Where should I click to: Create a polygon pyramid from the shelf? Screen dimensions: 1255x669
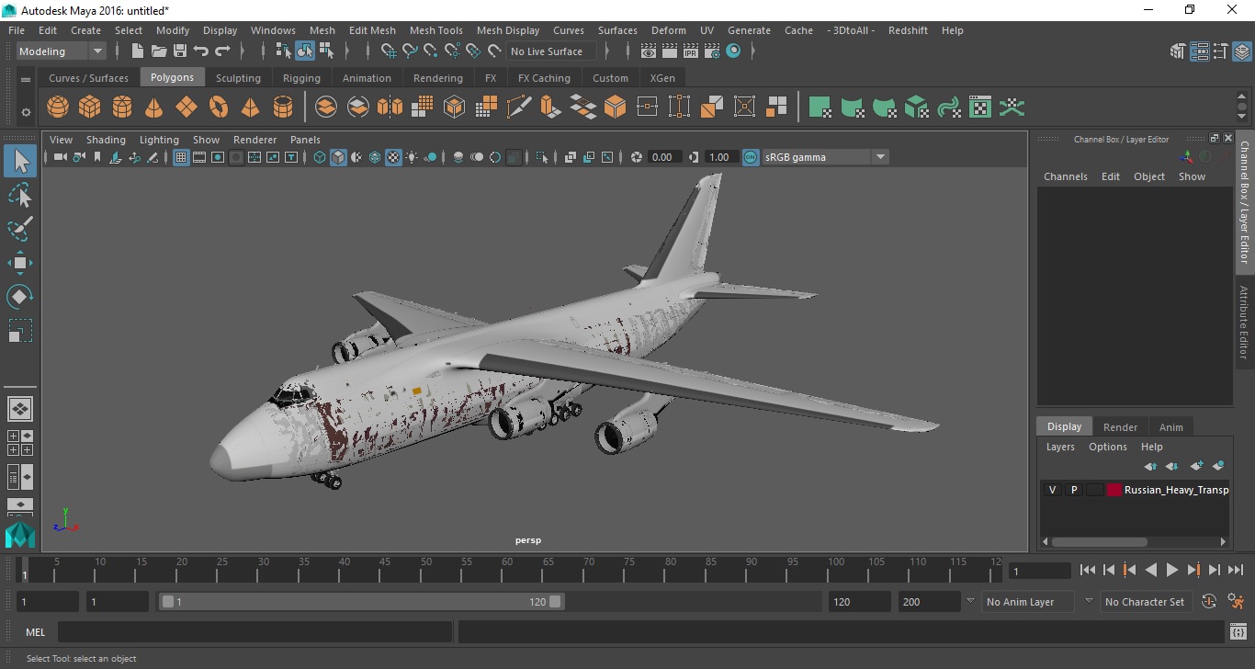click(x=251, y=108)
